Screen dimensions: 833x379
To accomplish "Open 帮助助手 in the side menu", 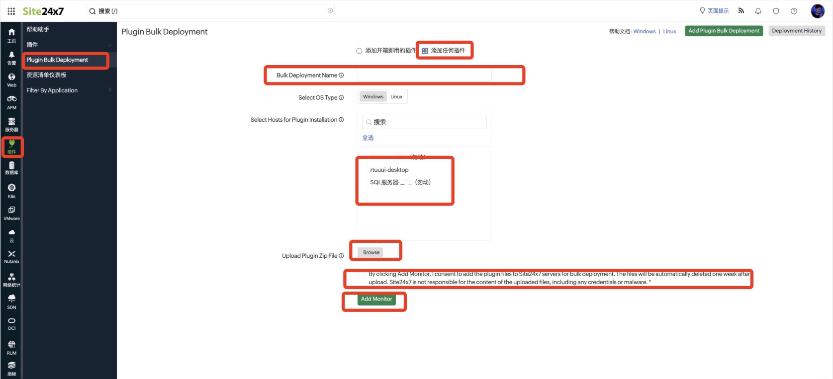I will point(38,29).
